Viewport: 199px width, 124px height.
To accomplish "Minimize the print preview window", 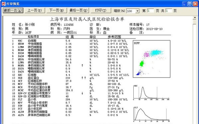I will pyautogui.click(x=184, y=4).
